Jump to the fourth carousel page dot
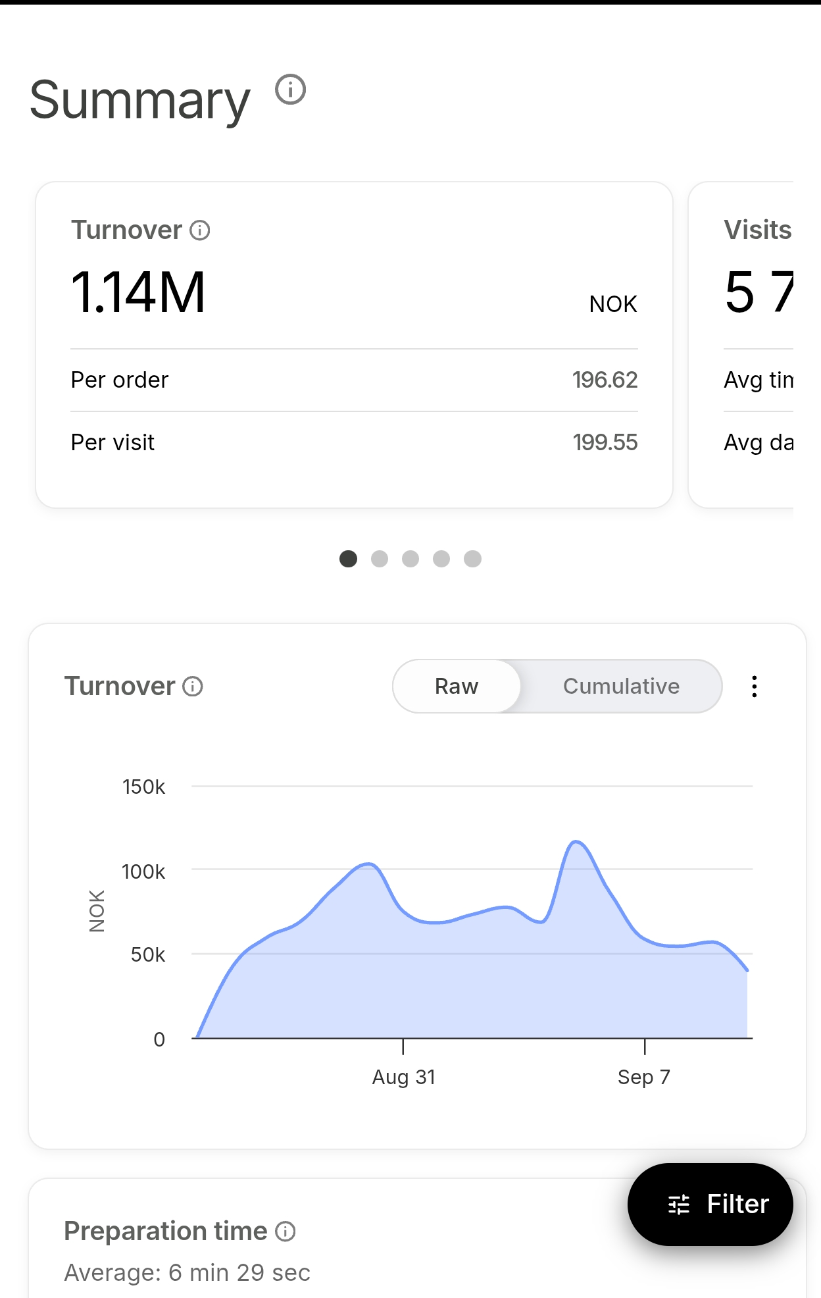 coord(441,559)
